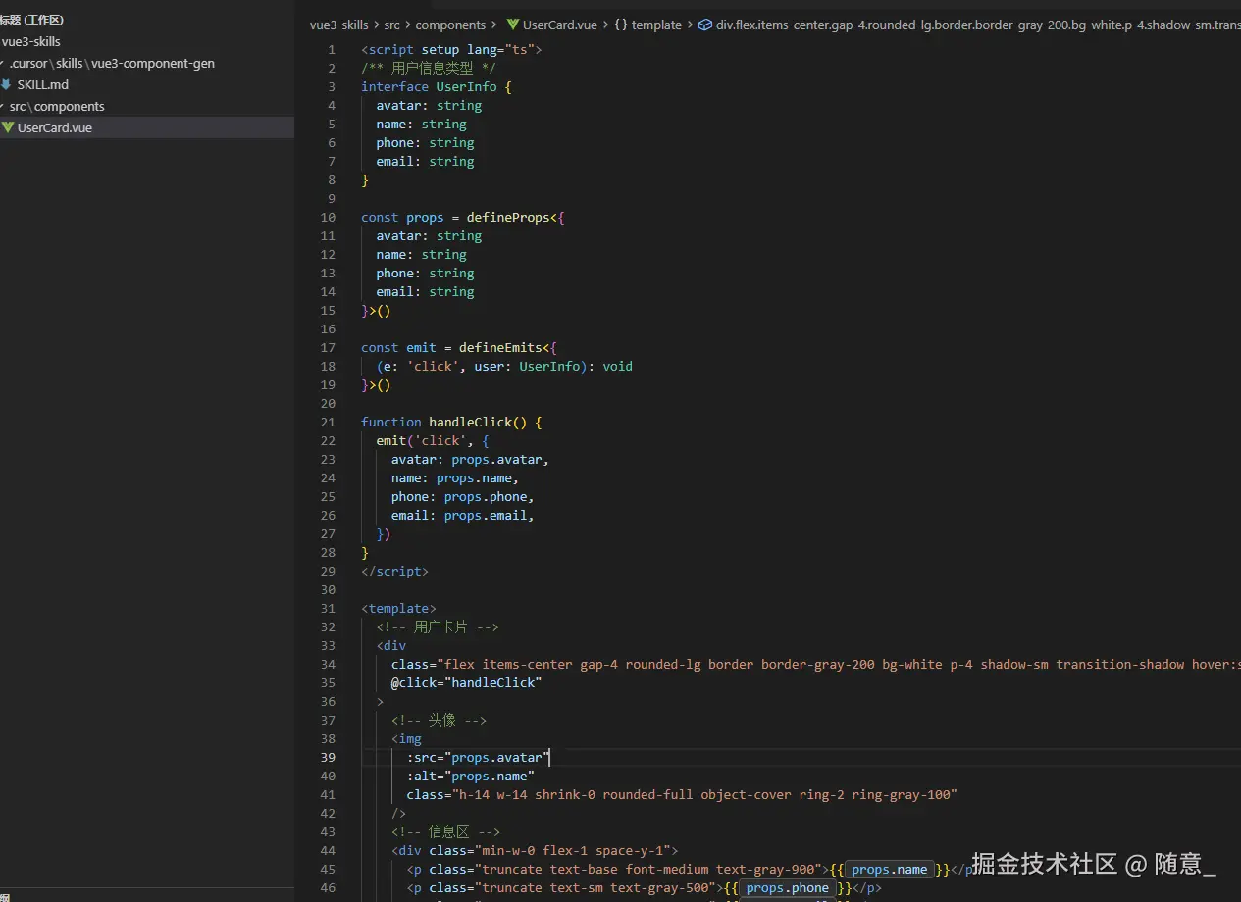Select UserCard.vue in the explorer file tree
Image resolution: width=1241 pixels, height=902 pixels.
[147, 127]
